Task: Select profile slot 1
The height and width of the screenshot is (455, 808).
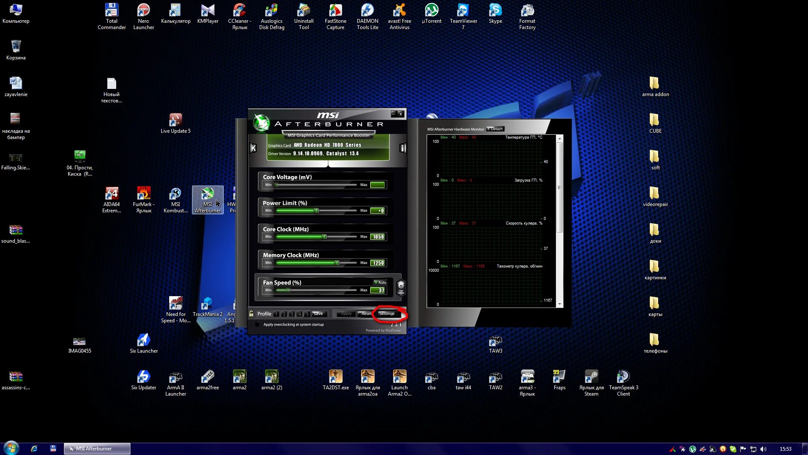Action: pos(276,314)
